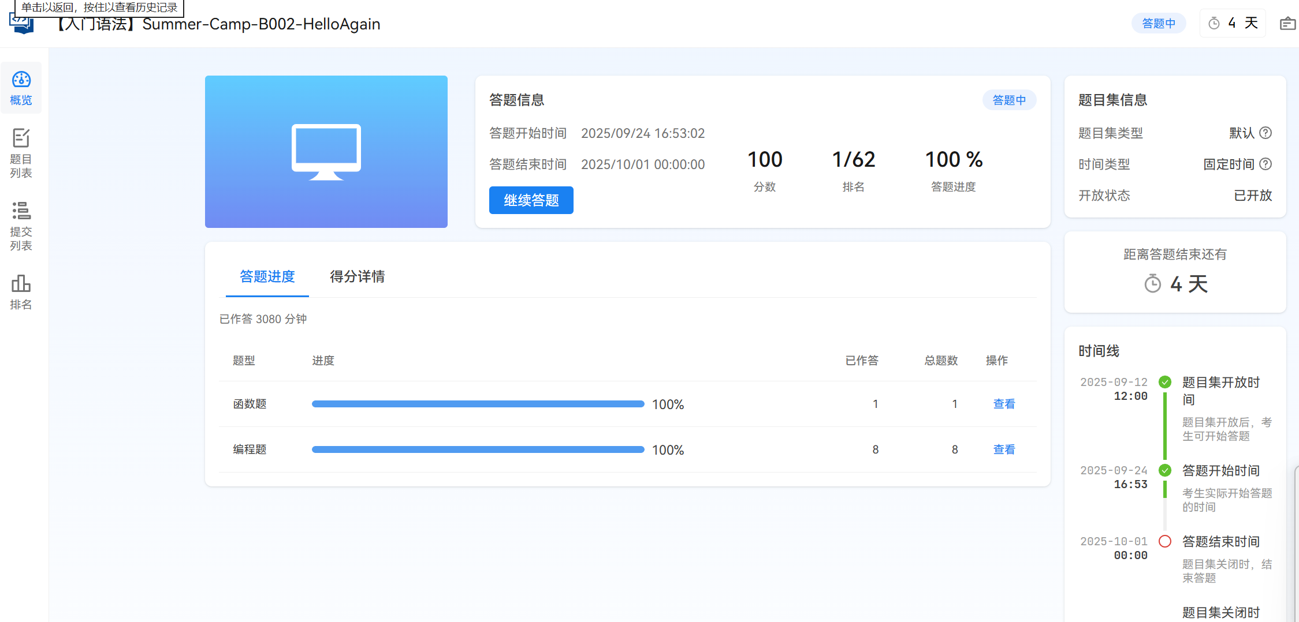Click the 开放状态 label

coord(1104,196)
